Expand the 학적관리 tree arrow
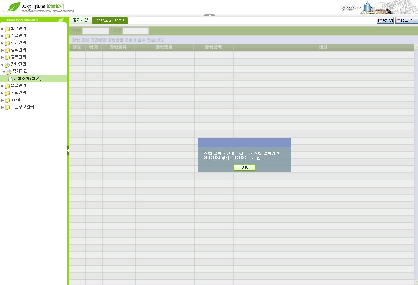Image resolution: width=418 pixels, height=285 pixels. click(x=3, y=29)
